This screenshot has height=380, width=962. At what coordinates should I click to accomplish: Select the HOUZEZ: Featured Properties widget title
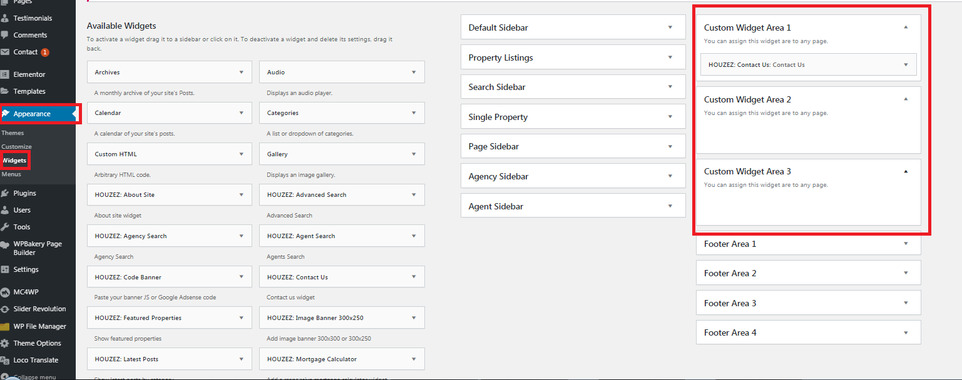point(138,318)
